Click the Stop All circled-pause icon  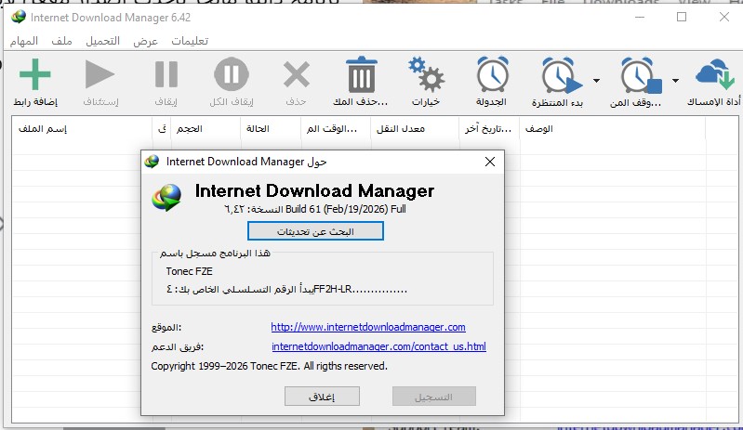click(232, 74)
